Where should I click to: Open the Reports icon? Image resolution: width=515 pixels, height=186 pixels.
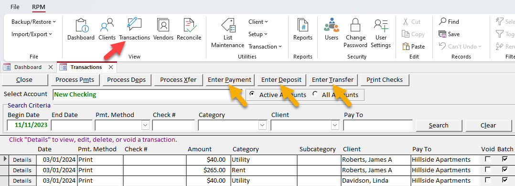(x=303, y=29)
